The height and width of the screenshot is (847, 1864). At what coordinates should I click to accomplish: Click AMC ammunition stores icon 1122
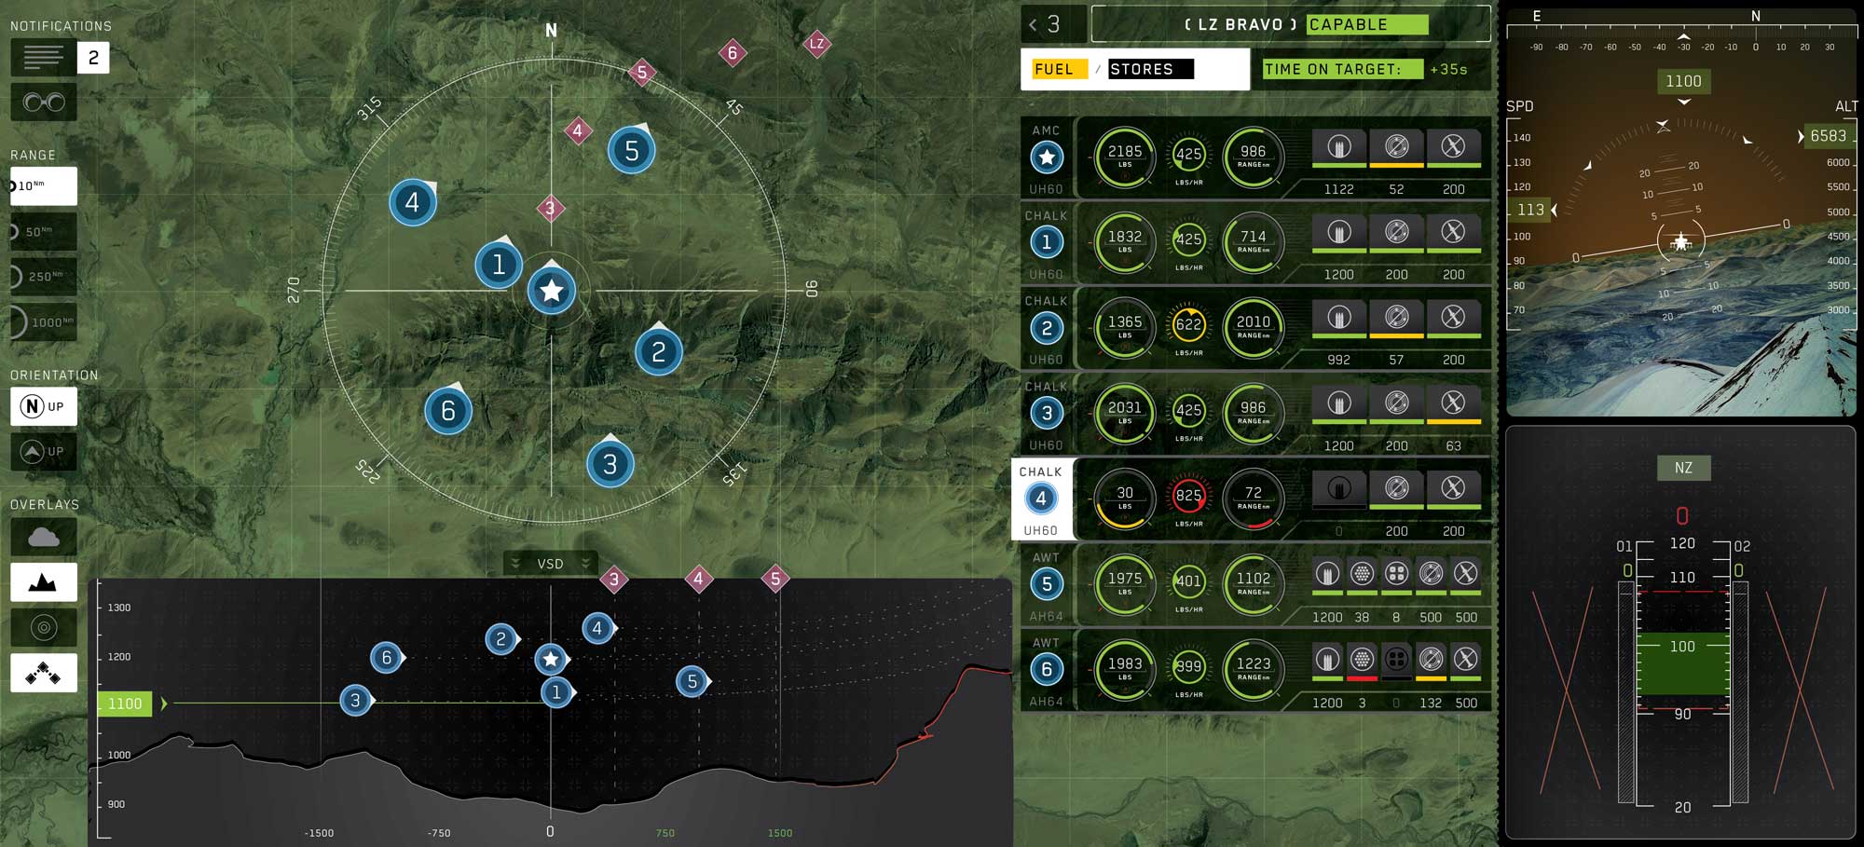tap(1339, 147)
